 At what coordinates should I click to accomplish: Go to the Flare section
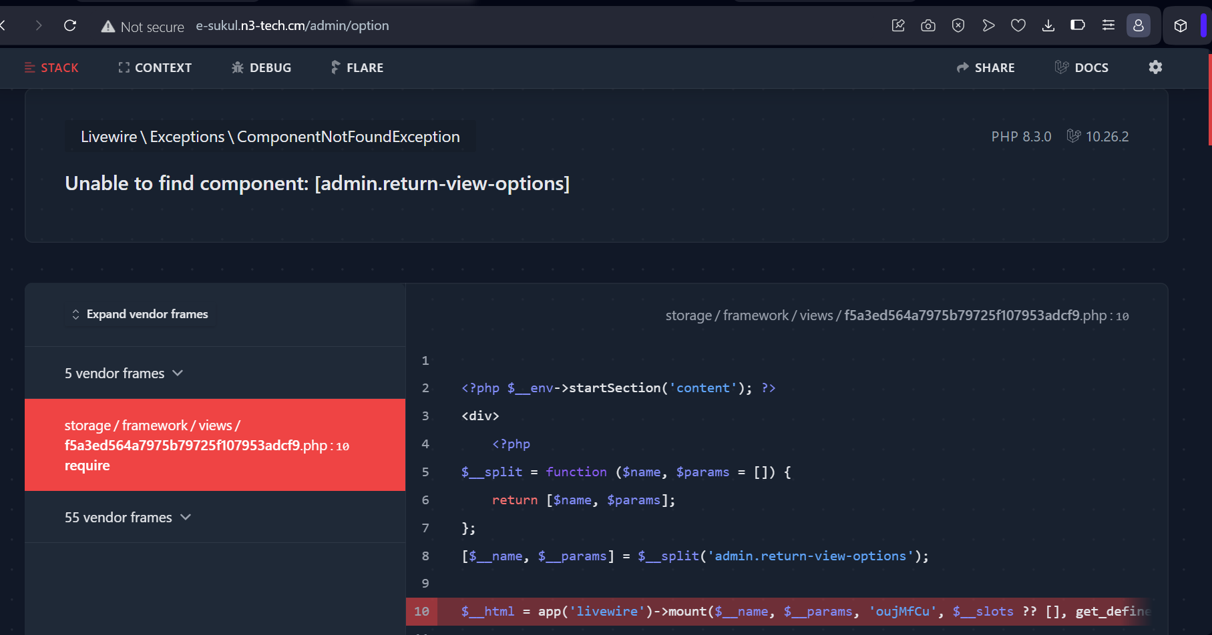coord(357,68)
